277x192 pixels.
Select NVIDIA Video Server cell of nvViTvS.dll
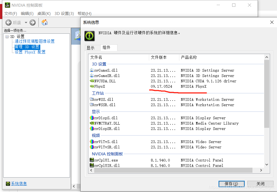(x=201, y=142)
